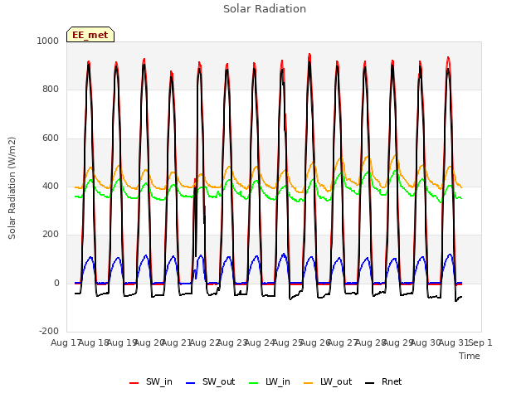
Task: Click the green LW_in legend swatch
Action: 254,383
